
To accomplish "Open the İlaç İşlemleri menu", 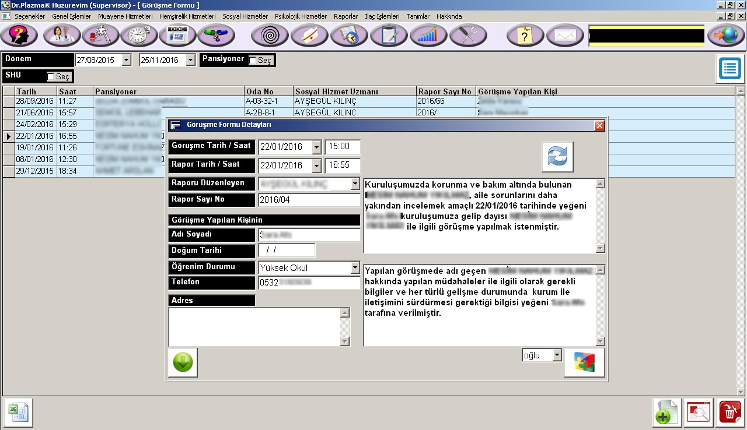I will (x=382, y=16).
